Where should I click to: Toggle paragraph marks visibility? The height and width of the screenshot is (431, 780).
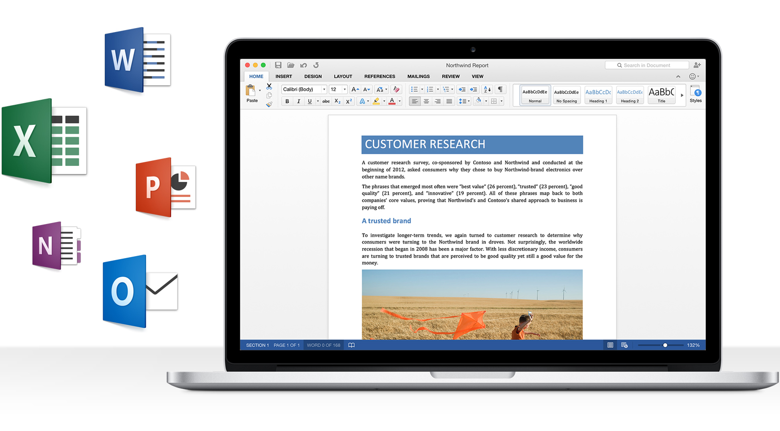pyautogui.click(x=500, y=89)
